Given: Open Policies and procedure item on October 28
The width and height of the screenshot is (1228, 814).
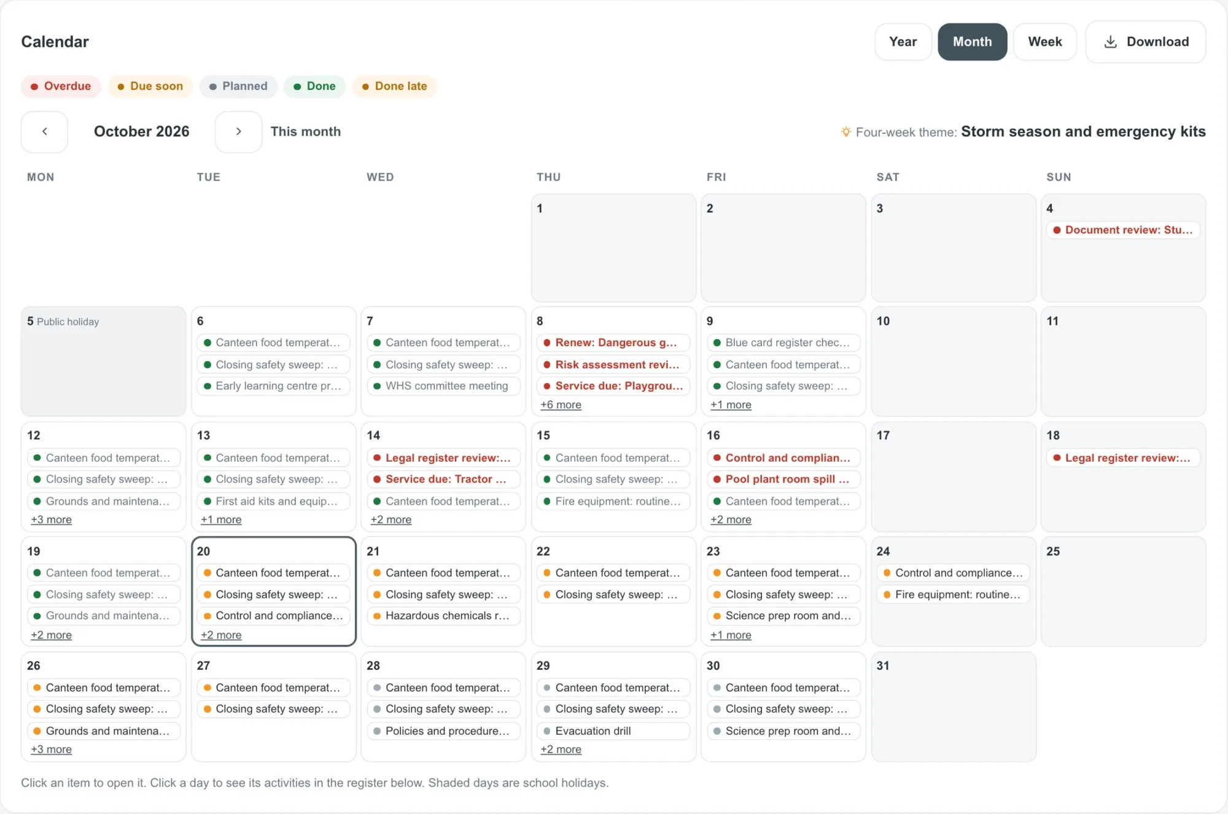Looking at the screenshot, I should tap(443, 731).
